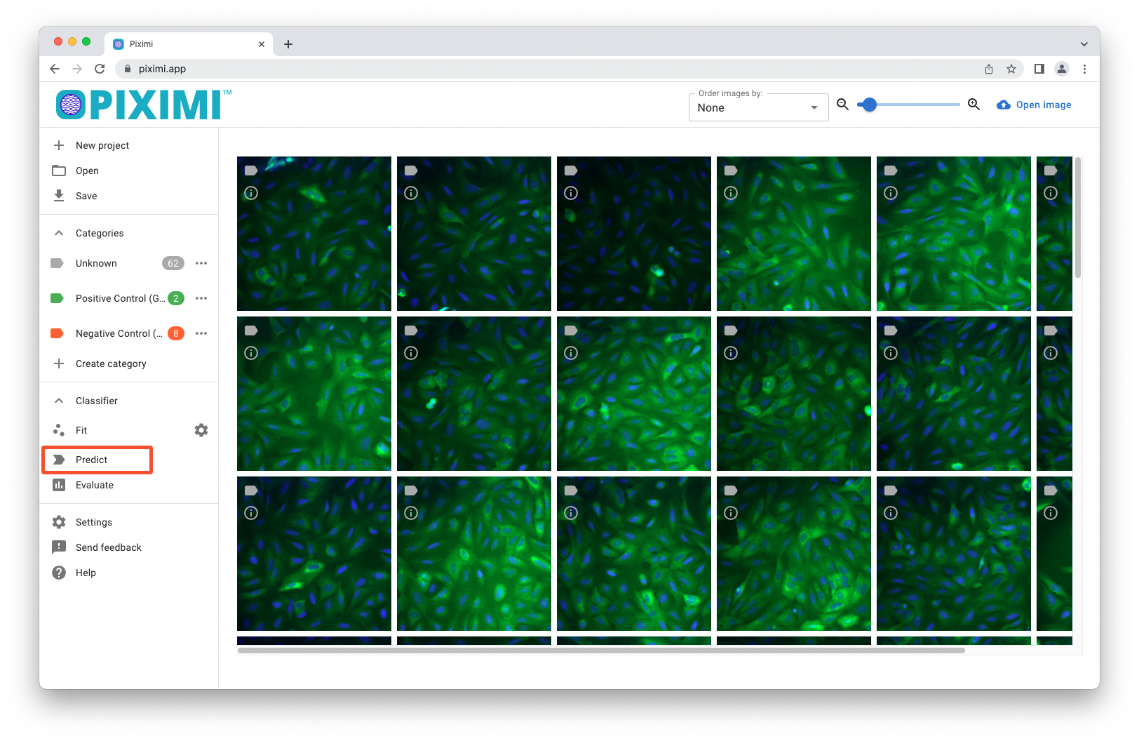1139x741 pixels.
Task: Select the Send feedback menu item
Action: [x=129, y=547]
